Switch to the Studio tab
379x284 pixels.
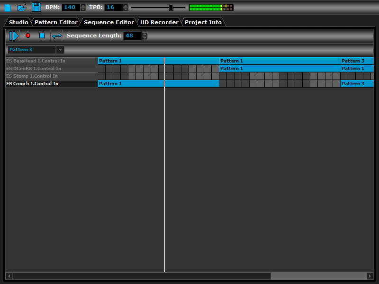(18, 22)
